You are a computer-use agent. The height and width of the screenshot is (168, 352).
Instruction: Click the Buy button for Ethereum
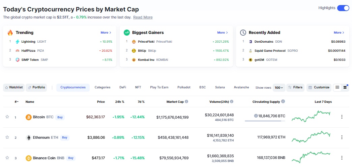65,137
